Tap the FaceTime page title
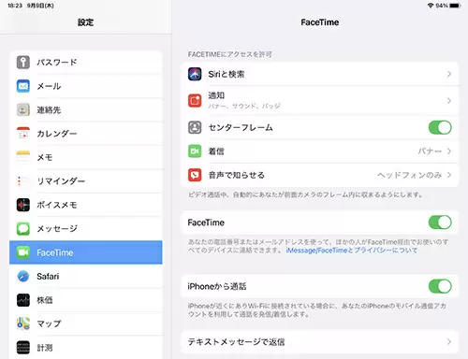This screenshot has height=359, width=468. [320, 22]
